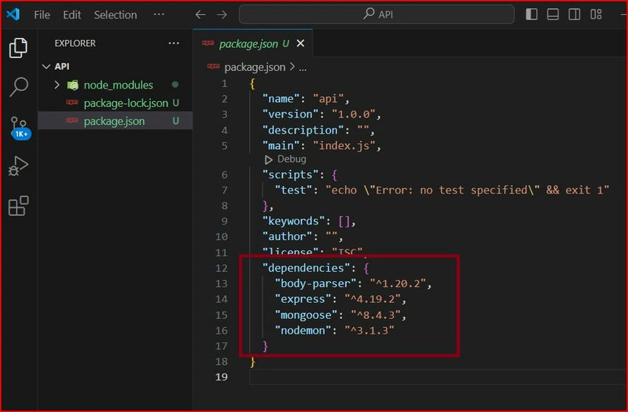The image size is (628, 412).
Task: Click the API command center search box
Action: click(377, 15)
